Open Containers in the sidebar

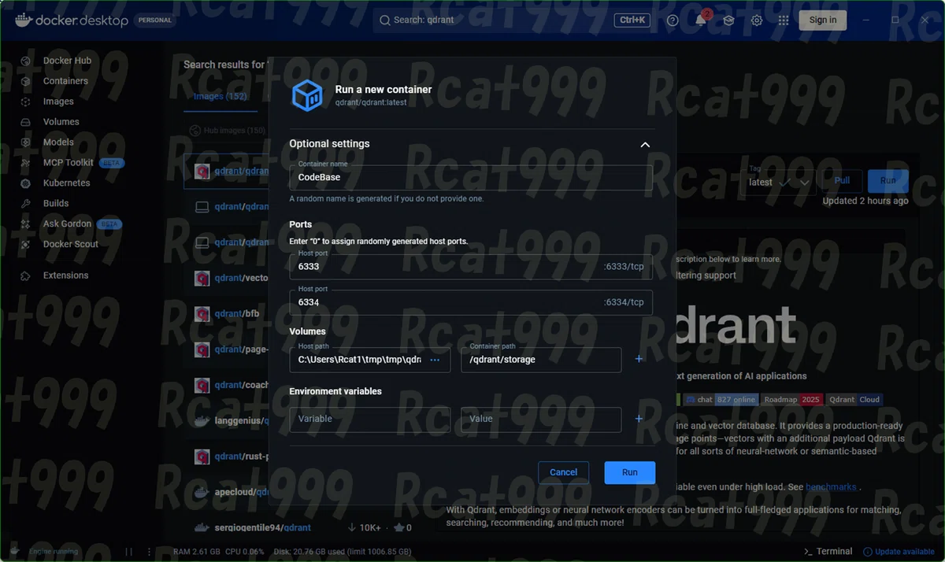pyautogui.click(x=65, y=81)
